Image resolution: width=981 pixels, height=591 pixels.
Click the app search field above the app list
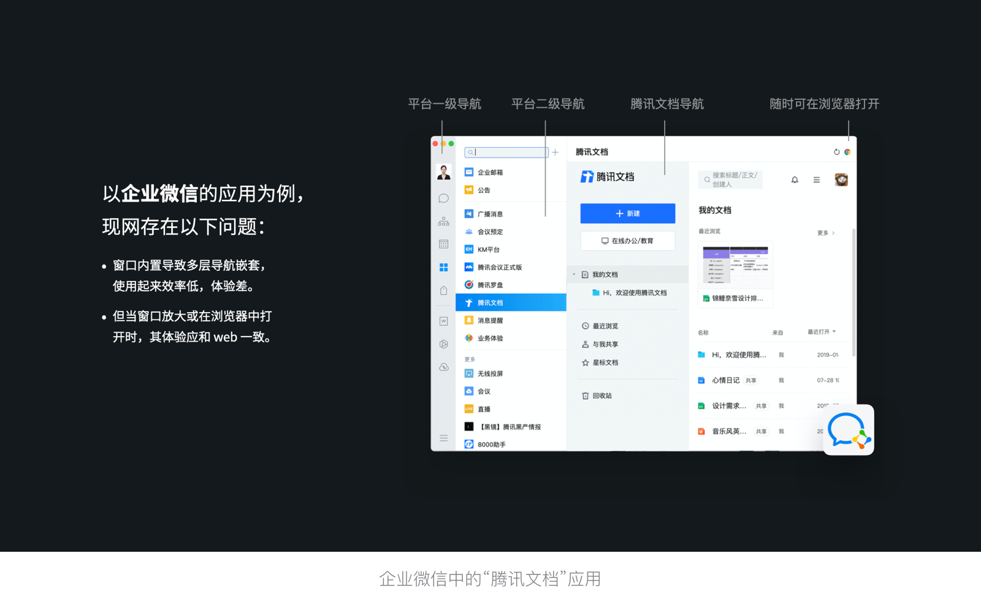tap(506, 152)
